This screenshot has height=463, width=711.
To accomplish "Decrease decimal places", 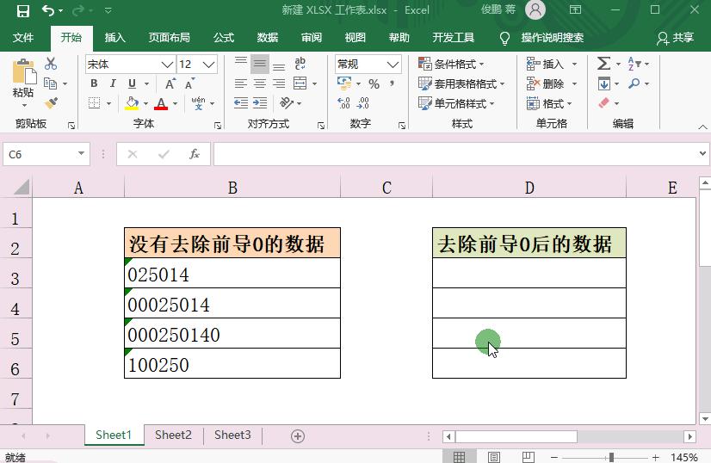I will coord(362,103).
